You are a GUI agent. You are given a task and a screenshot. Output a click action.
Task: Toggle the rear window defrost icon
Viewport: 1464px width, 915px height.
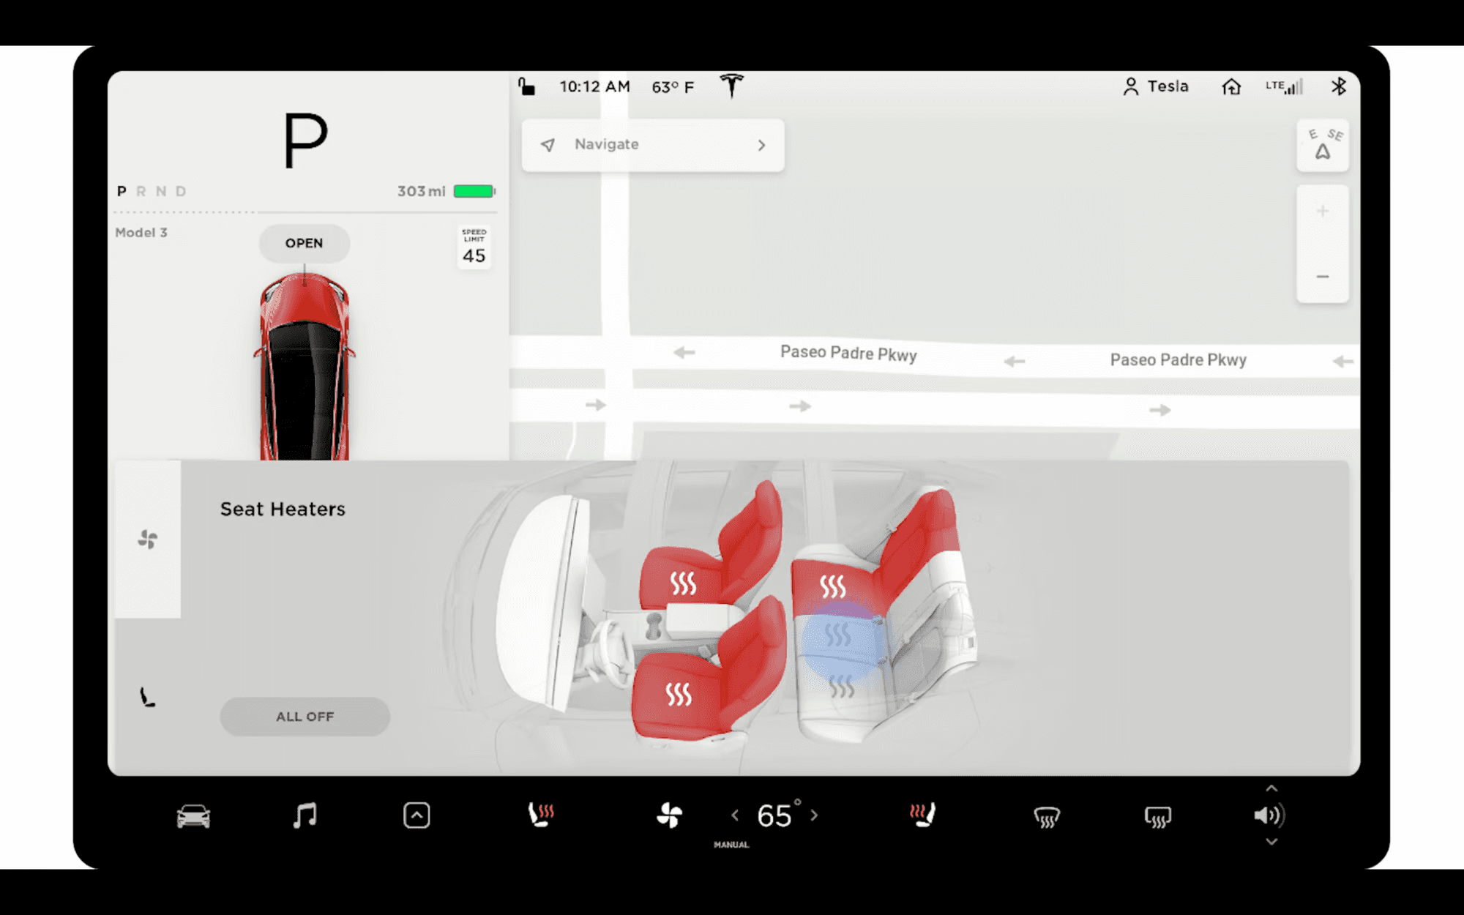[1157, 816]
